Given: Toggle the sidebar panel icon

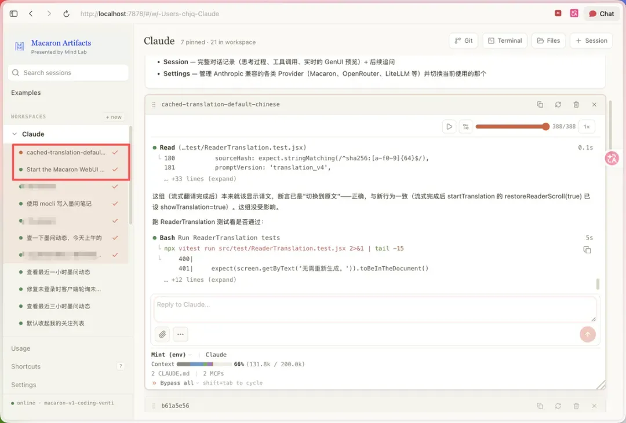Looking at the screenshot, I should (x=13, y=13).
